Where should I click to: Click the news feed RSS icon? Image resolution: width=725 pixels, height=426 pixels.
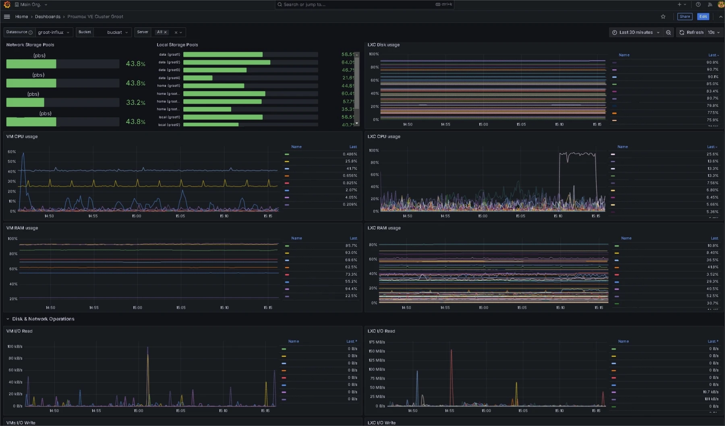coord(710,4)
